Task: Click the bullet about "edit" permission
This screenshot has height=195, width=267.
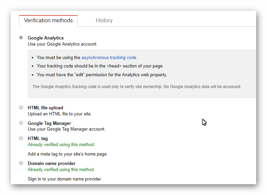Action: (102, 75)
